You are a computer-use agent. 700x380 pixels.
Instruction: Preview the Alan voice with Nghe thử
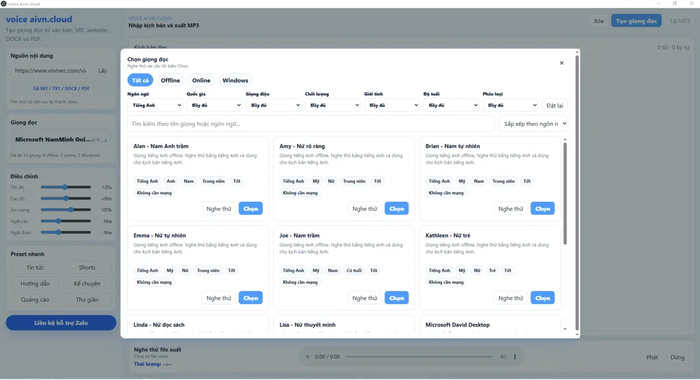[219, 209]
